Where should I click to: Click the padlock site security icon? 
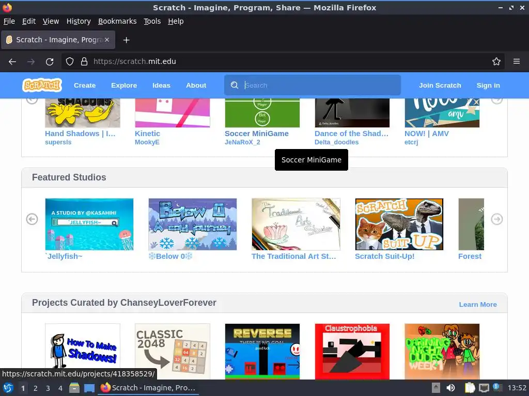pyautogui.click(x=84, y=61)
